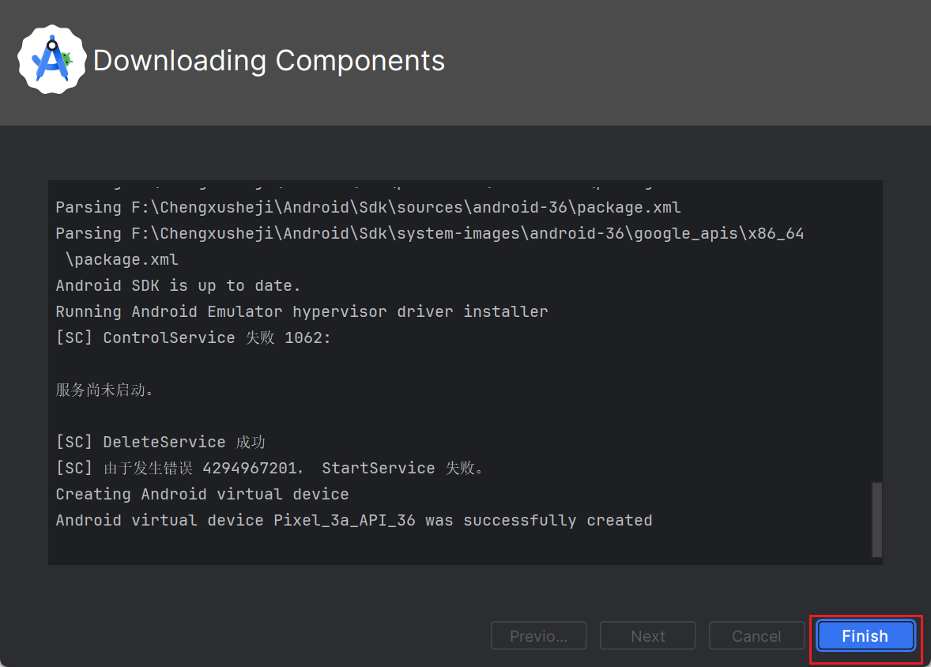Click the Android Studio logo icon
The width and height of the screenshot is (931, 667).
[51, 59]
